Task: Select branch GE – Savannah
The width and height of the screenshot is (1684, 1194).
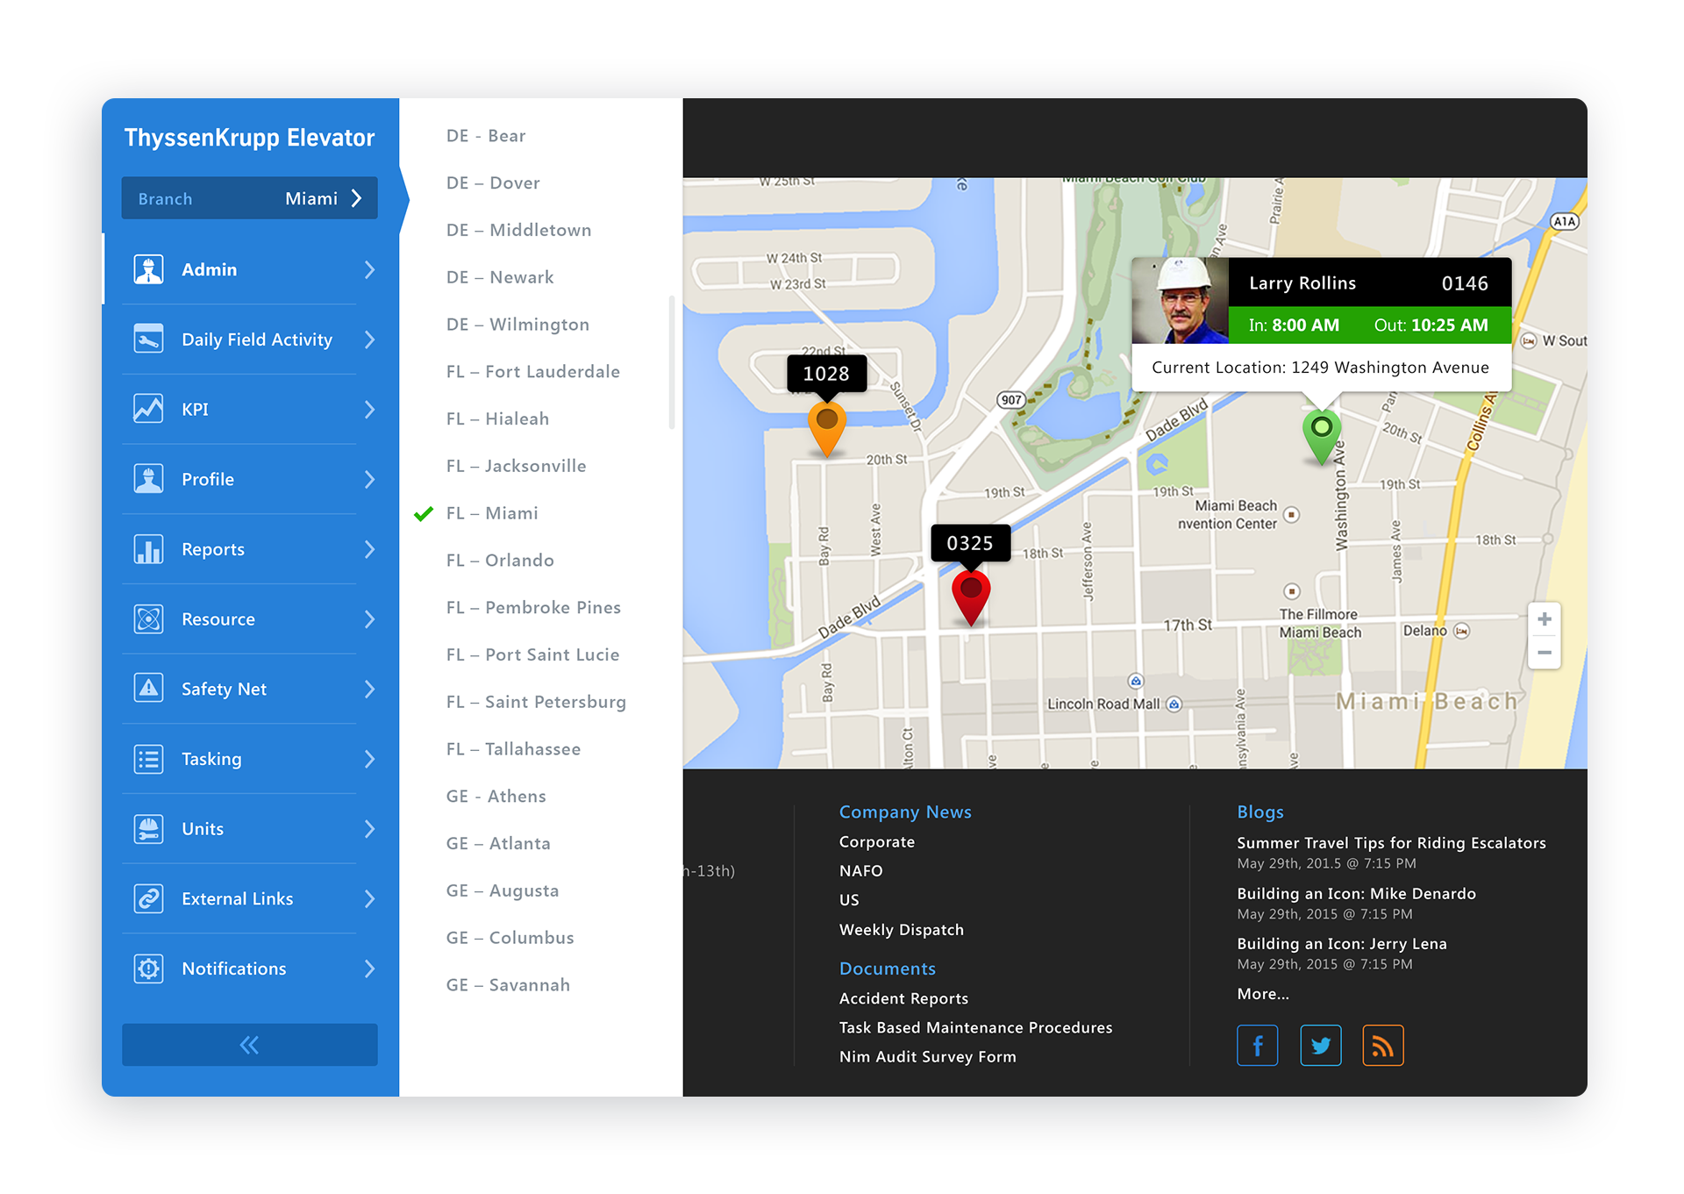Action: click(508, 985)
